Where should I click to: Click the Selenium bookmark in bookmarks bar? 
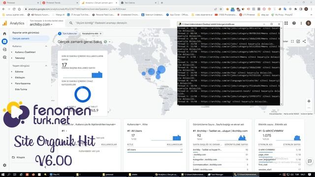tap(152, 15)
